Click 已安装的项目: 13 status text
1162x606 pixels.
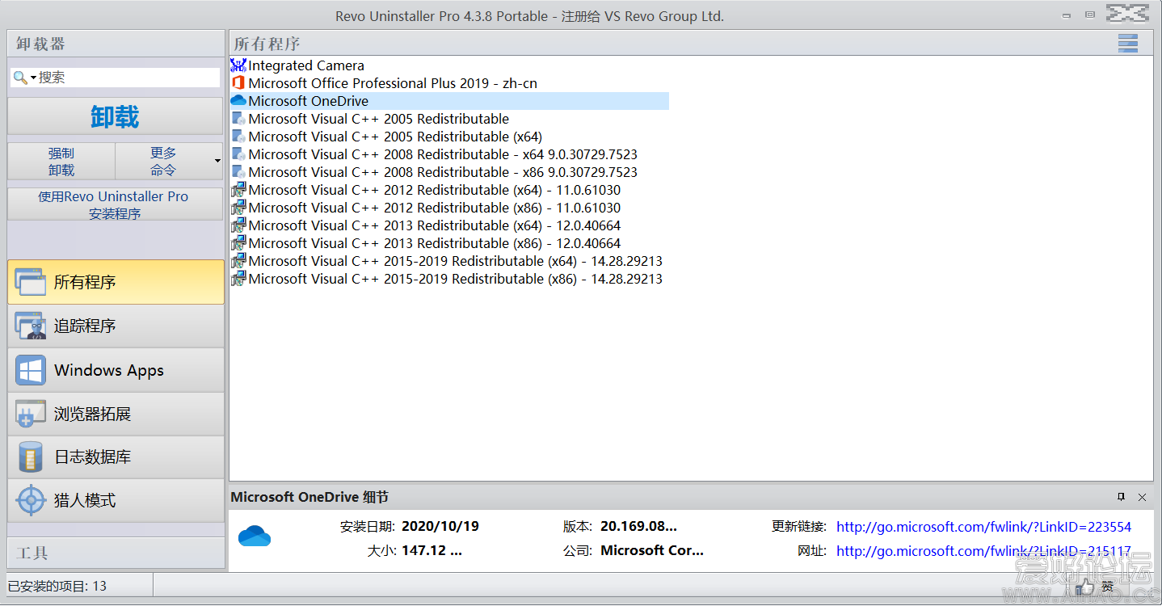(x=57, y=586)
